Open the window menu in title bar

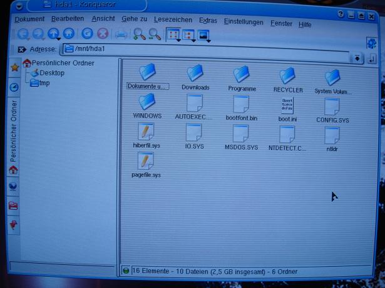19,6
